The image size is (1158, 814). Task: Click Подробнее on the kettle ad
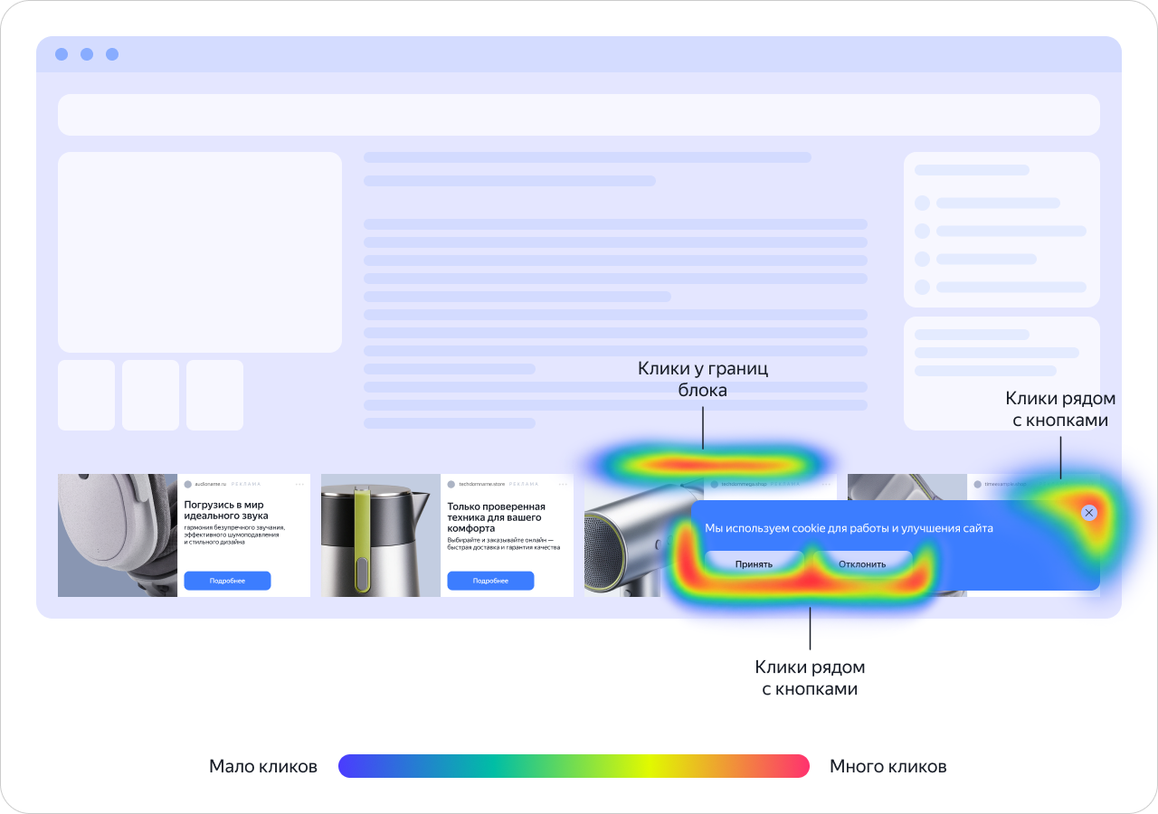(490, 581)
